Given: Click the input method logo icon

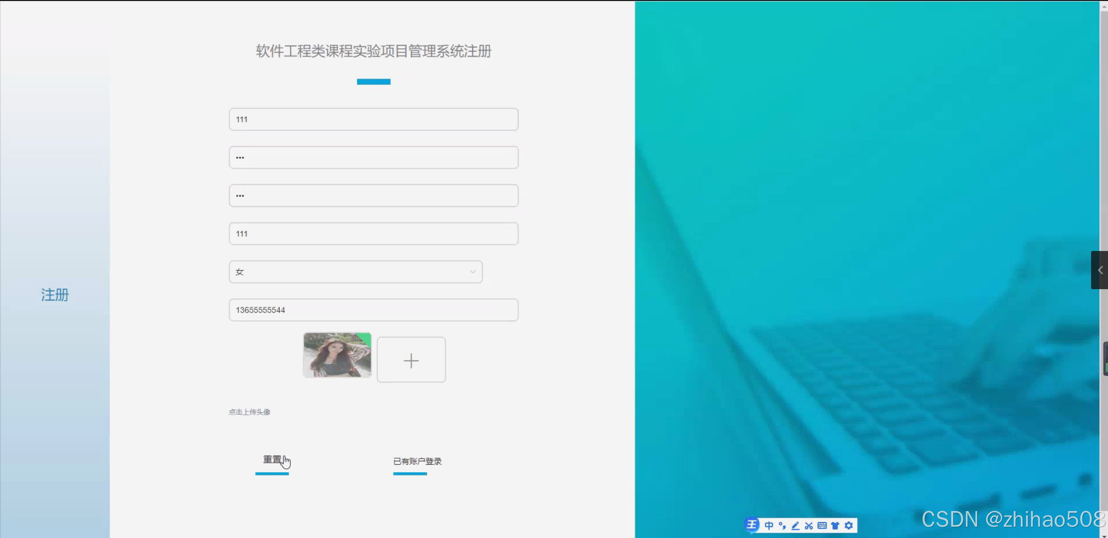Looking at the screenshot, I should point(752,525).
